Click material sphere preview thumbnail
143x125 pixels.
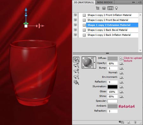coord(88,63)
